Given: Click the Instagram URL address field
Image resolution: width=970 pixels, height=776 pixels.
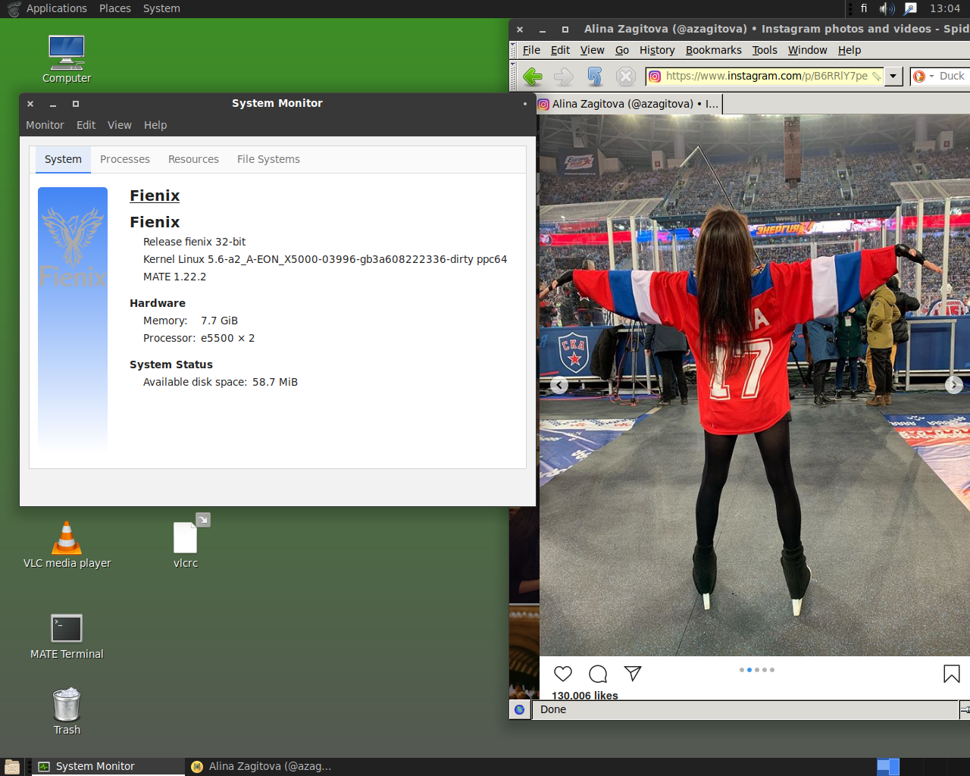Looking at the screenshot, I should pyautogui.click(x=765, y=77).
